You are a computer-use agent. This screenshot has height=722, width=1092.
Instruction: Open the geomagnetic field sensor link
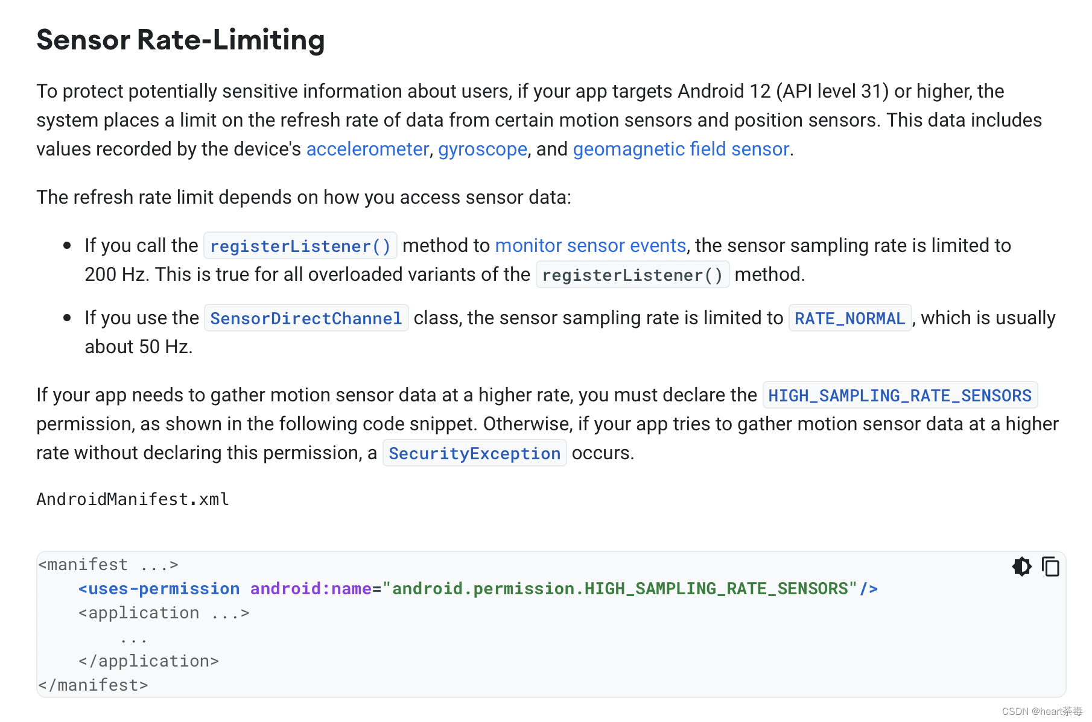tap(681, 149)
